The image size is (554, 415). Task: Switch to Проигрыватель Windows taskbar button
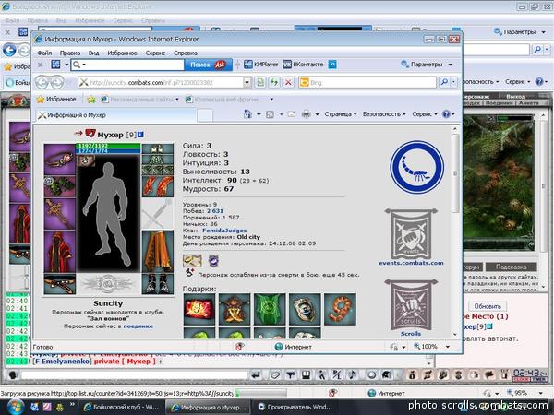pyautogui.click(x=295, y=407)
